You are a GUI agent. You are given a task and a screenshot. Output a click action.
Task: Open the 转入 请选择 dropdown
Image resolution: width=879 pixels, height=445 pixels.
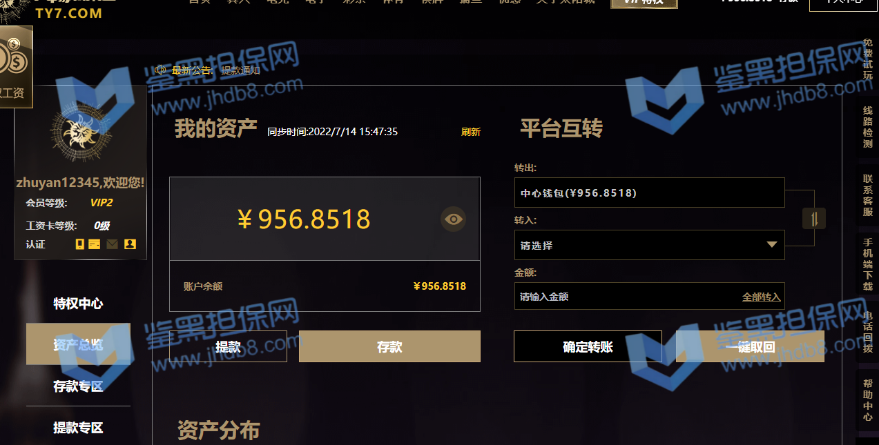pos(649,245)
